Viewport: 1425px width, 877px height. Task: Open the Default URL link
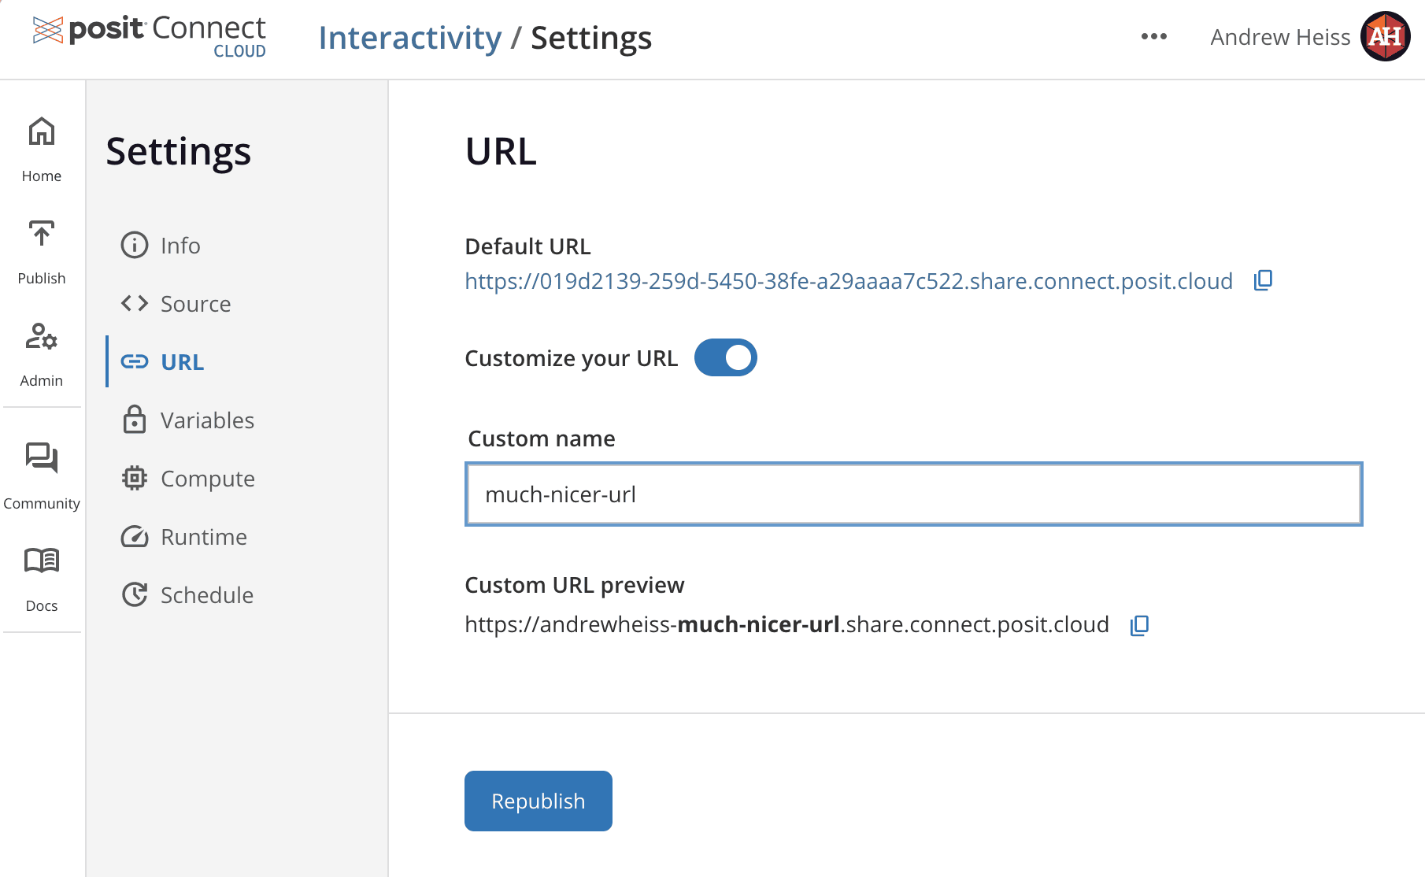(848, 281)
